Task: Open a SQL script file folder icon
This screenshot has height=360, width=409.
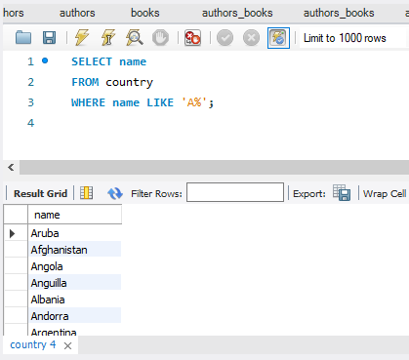Action: (x=23, y=38)
